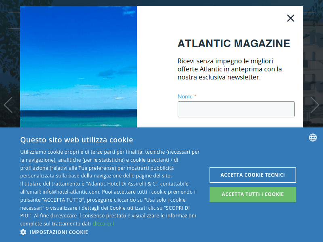Accept all cookies with ACCETTA TUTTI I COOKIE
This screenshot has width=323, height=242.
[252, 194]
